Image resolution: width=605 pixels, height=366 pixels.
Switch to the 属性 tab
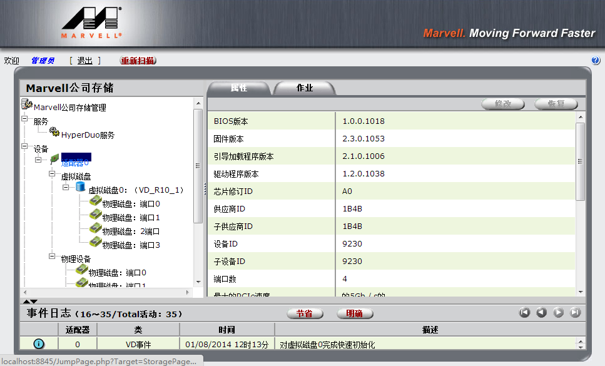(x=239, y=88)
